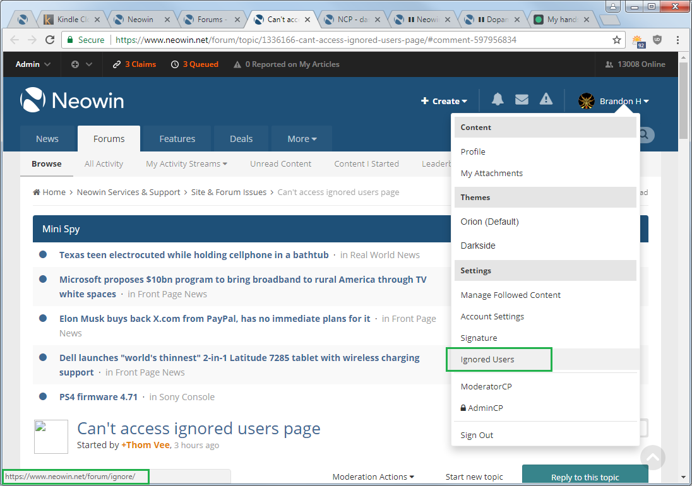The image size is (692, 486).
Task: Choose the Darkside theme
Action: (x=478, y=246)
